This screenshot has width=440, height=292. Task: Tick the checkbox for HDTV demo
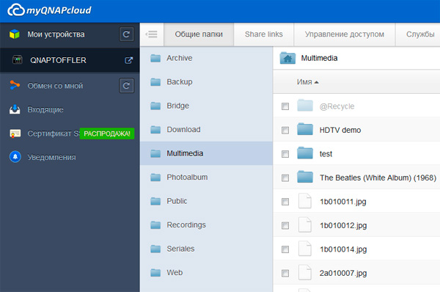pos(285,130)
